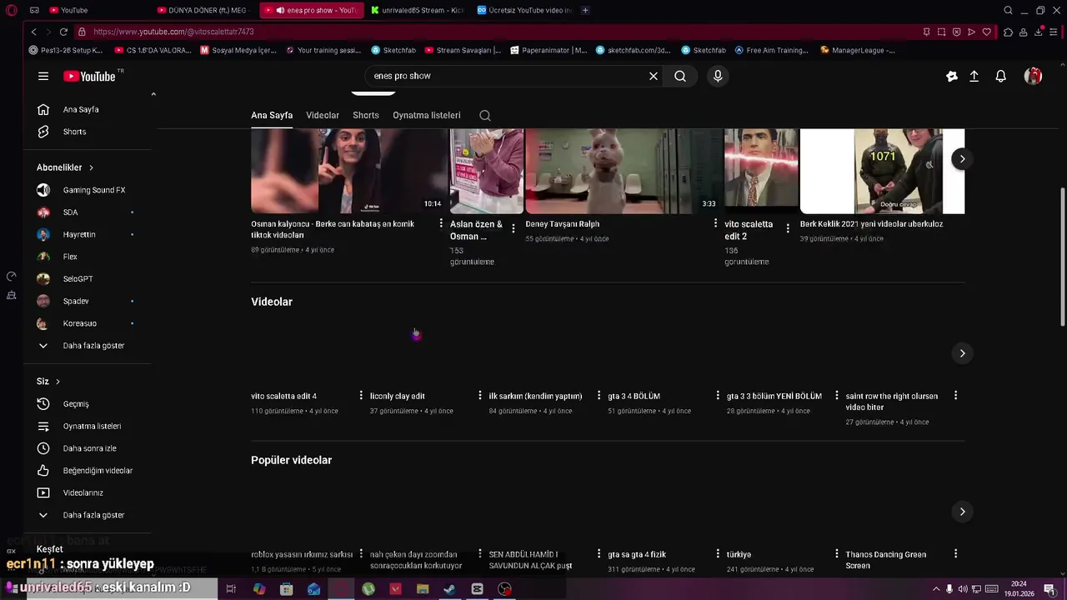Click the YouTube search input field
Viewport: 1067px width, 600px height.
click(x=508, y=76)
